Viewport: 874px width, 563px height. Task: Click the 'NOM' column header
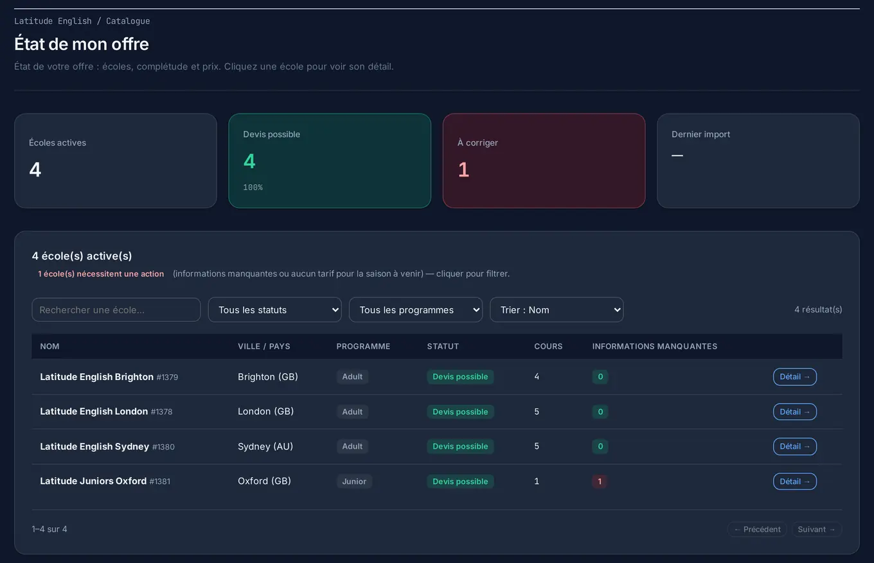click(49, 347)
